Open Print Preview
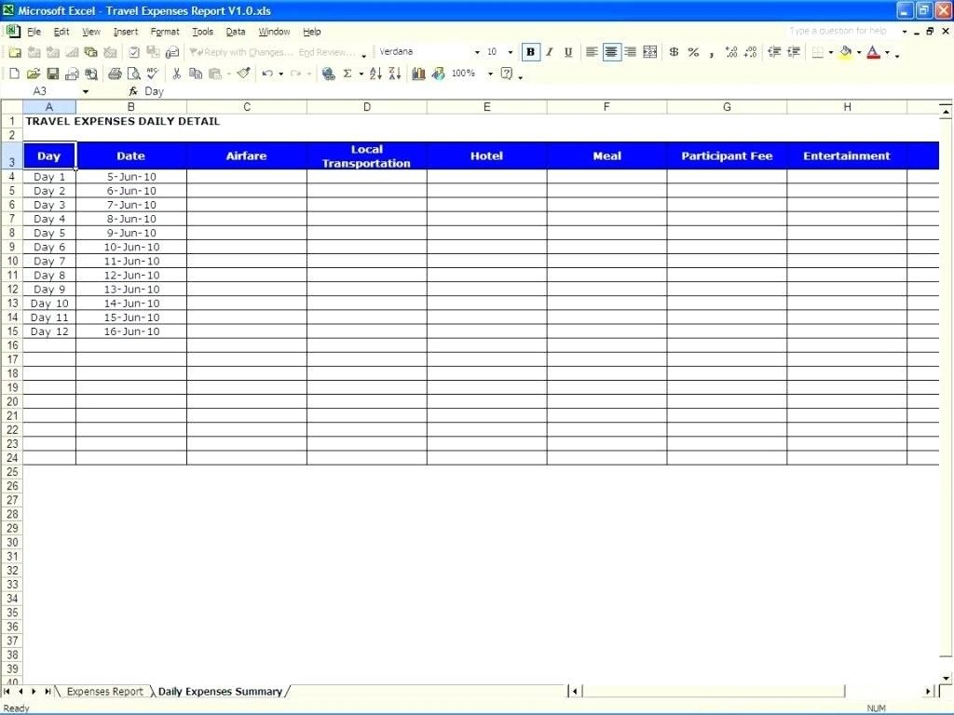The height and width of the screenshot is (715, 954). click(x=134, y=74)
